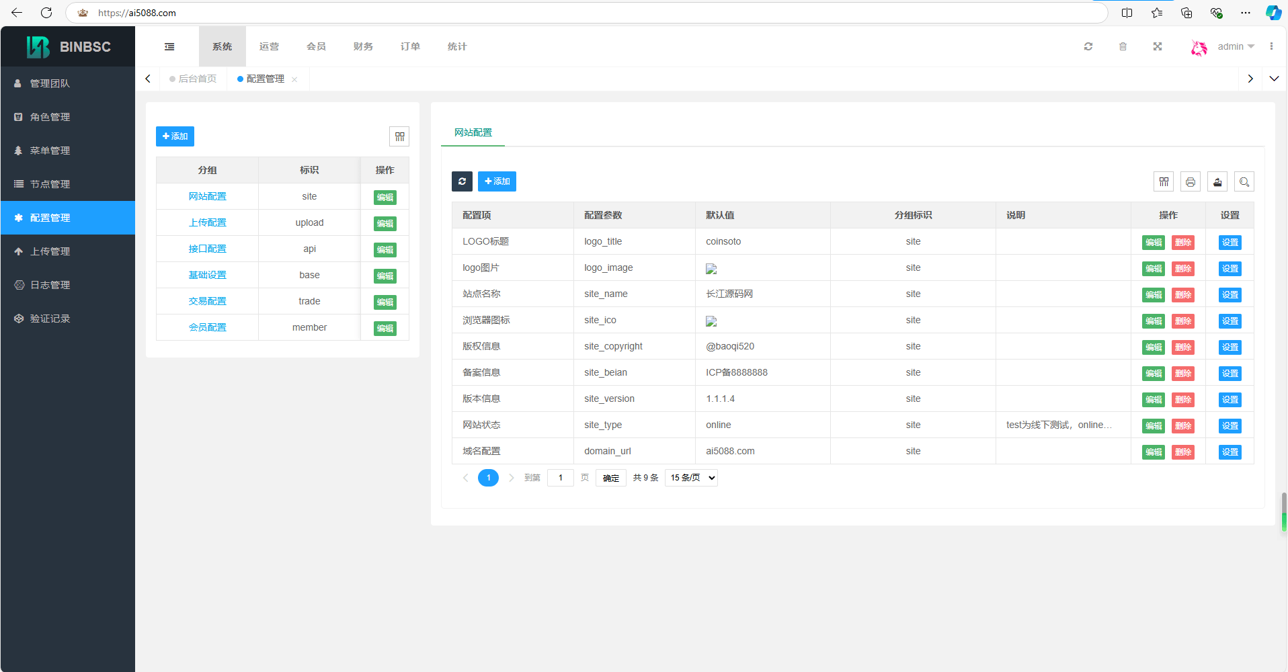This screenshot has width=1288, height=672.
Task: Click the trash clear-cache icon in header
Action: (1123, 46)
